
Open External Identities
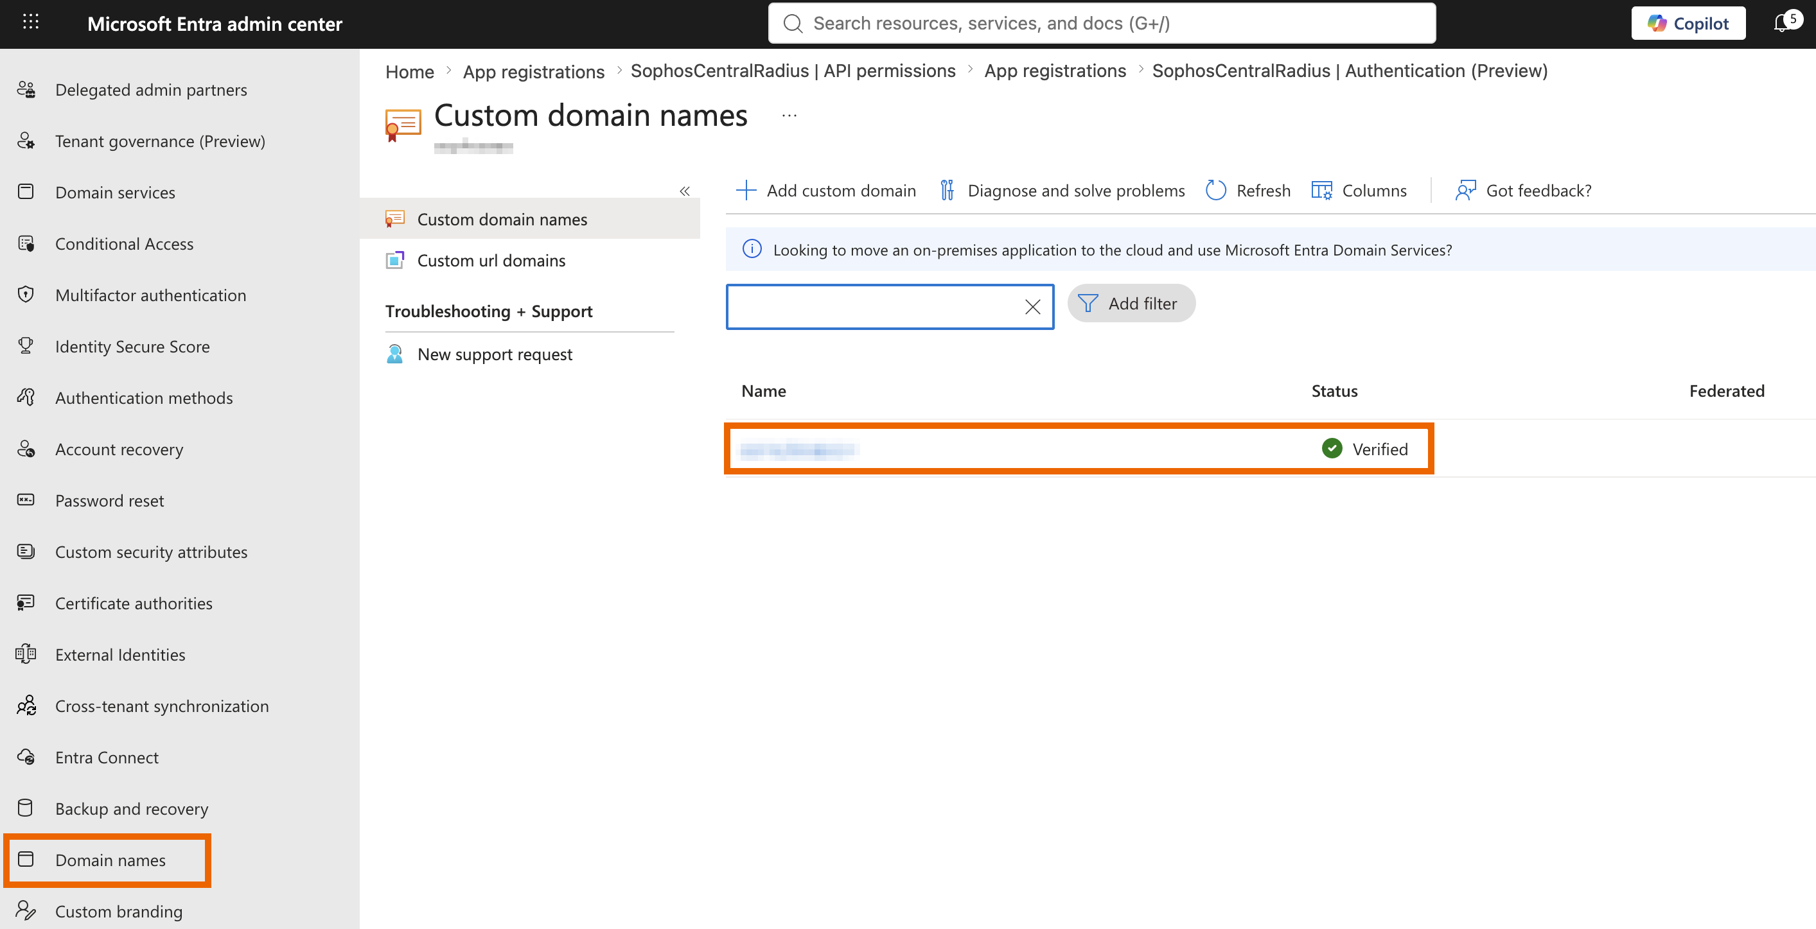pos(120,655)
